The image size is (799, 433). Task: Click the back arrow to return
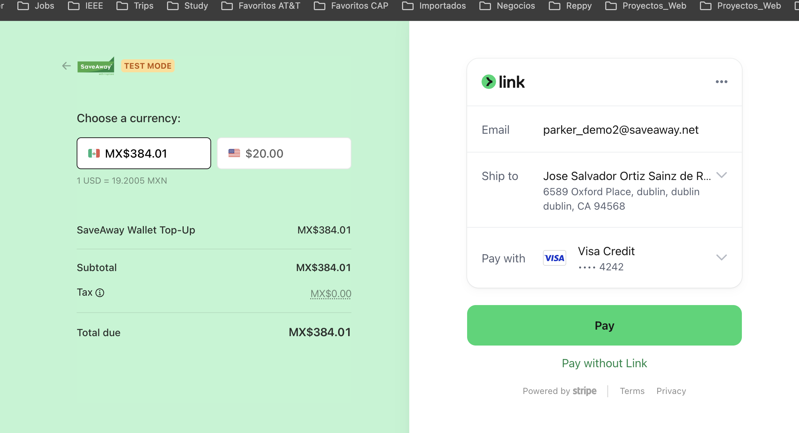[66, 66]
